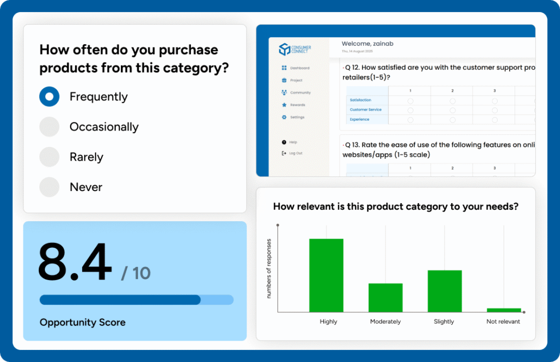Rate Customer Service as 2 in Q12
560x362 pixels.
tap(453, 110)
